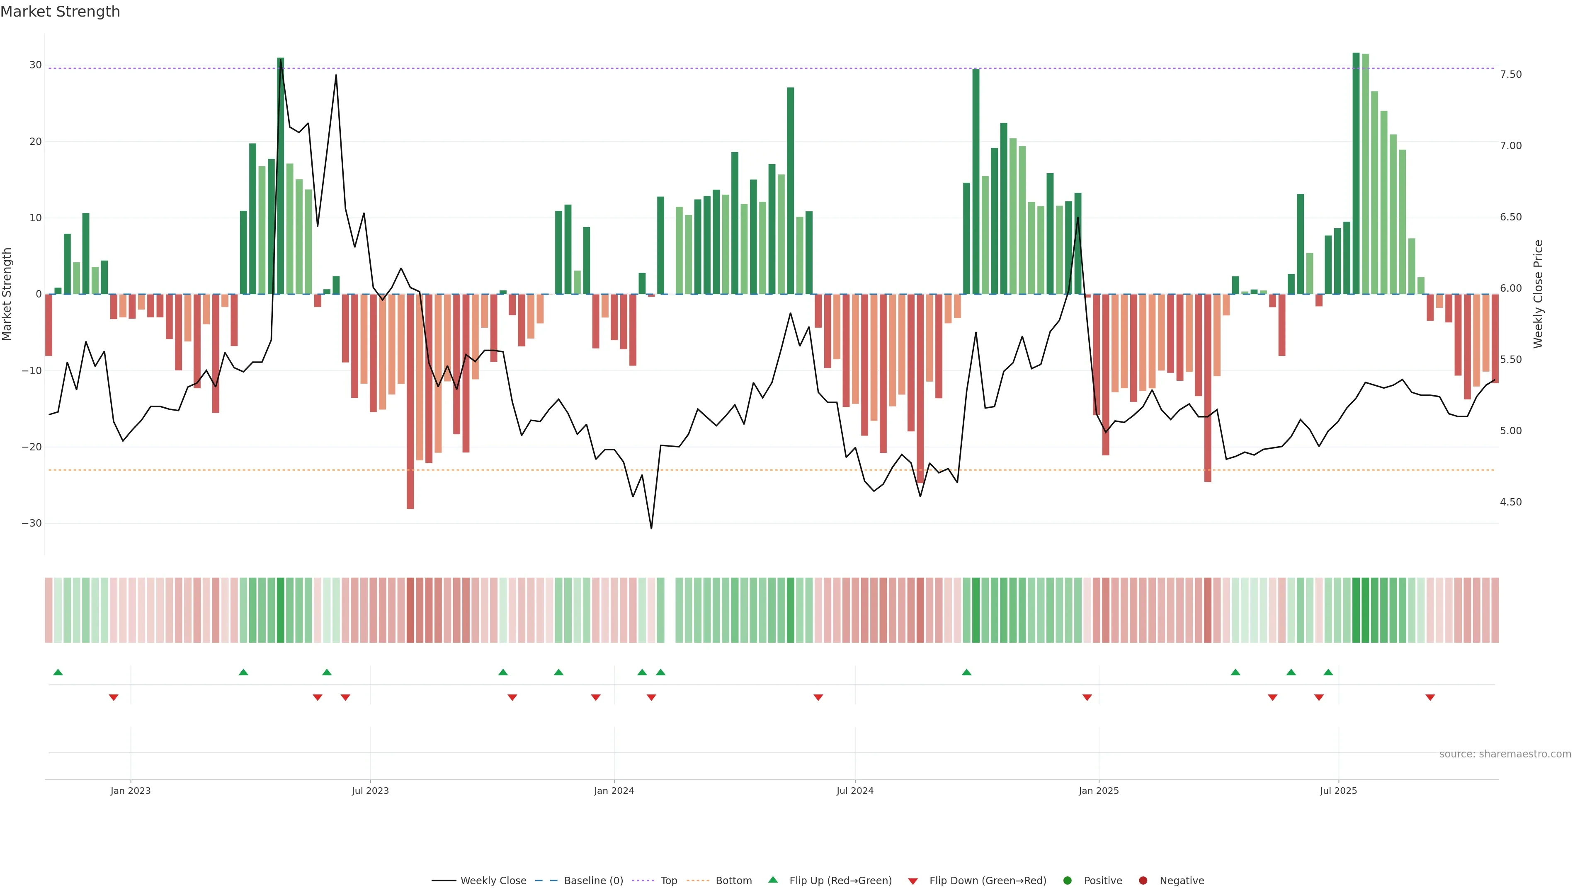Toggle Flip Down (Green→Red) legend label
The image size is (1592, 895).
(x=988, y=881)
